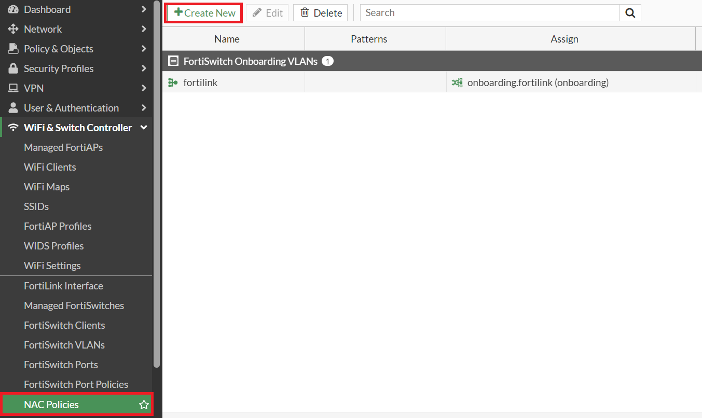Collapse WiFi & Switch Controller chevron
702x418 pixels.
tap(144, 128)
